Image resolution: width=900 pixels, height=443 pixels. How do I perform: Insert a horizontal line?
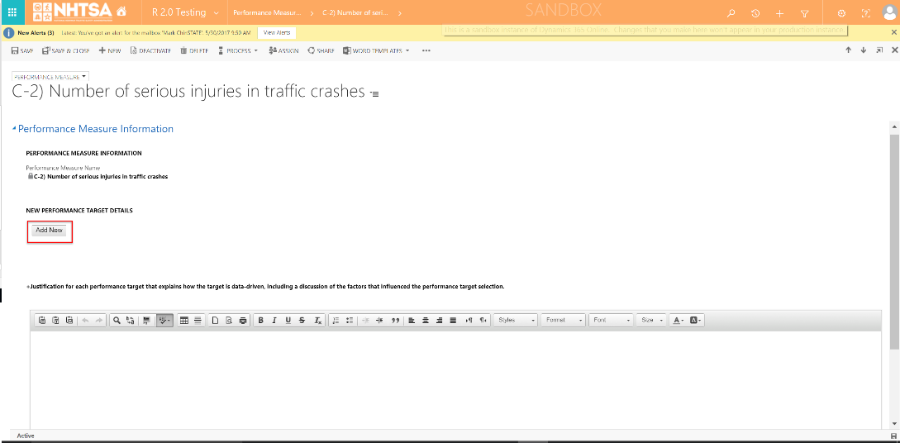point(198,320)
